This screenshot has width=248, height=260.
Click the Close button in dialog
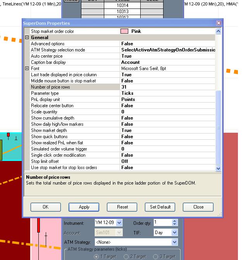(198, 207)
